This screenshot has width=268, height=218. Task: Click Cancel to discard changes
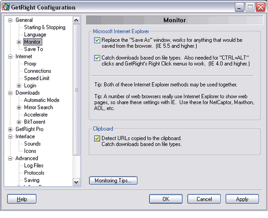(204, 199)
